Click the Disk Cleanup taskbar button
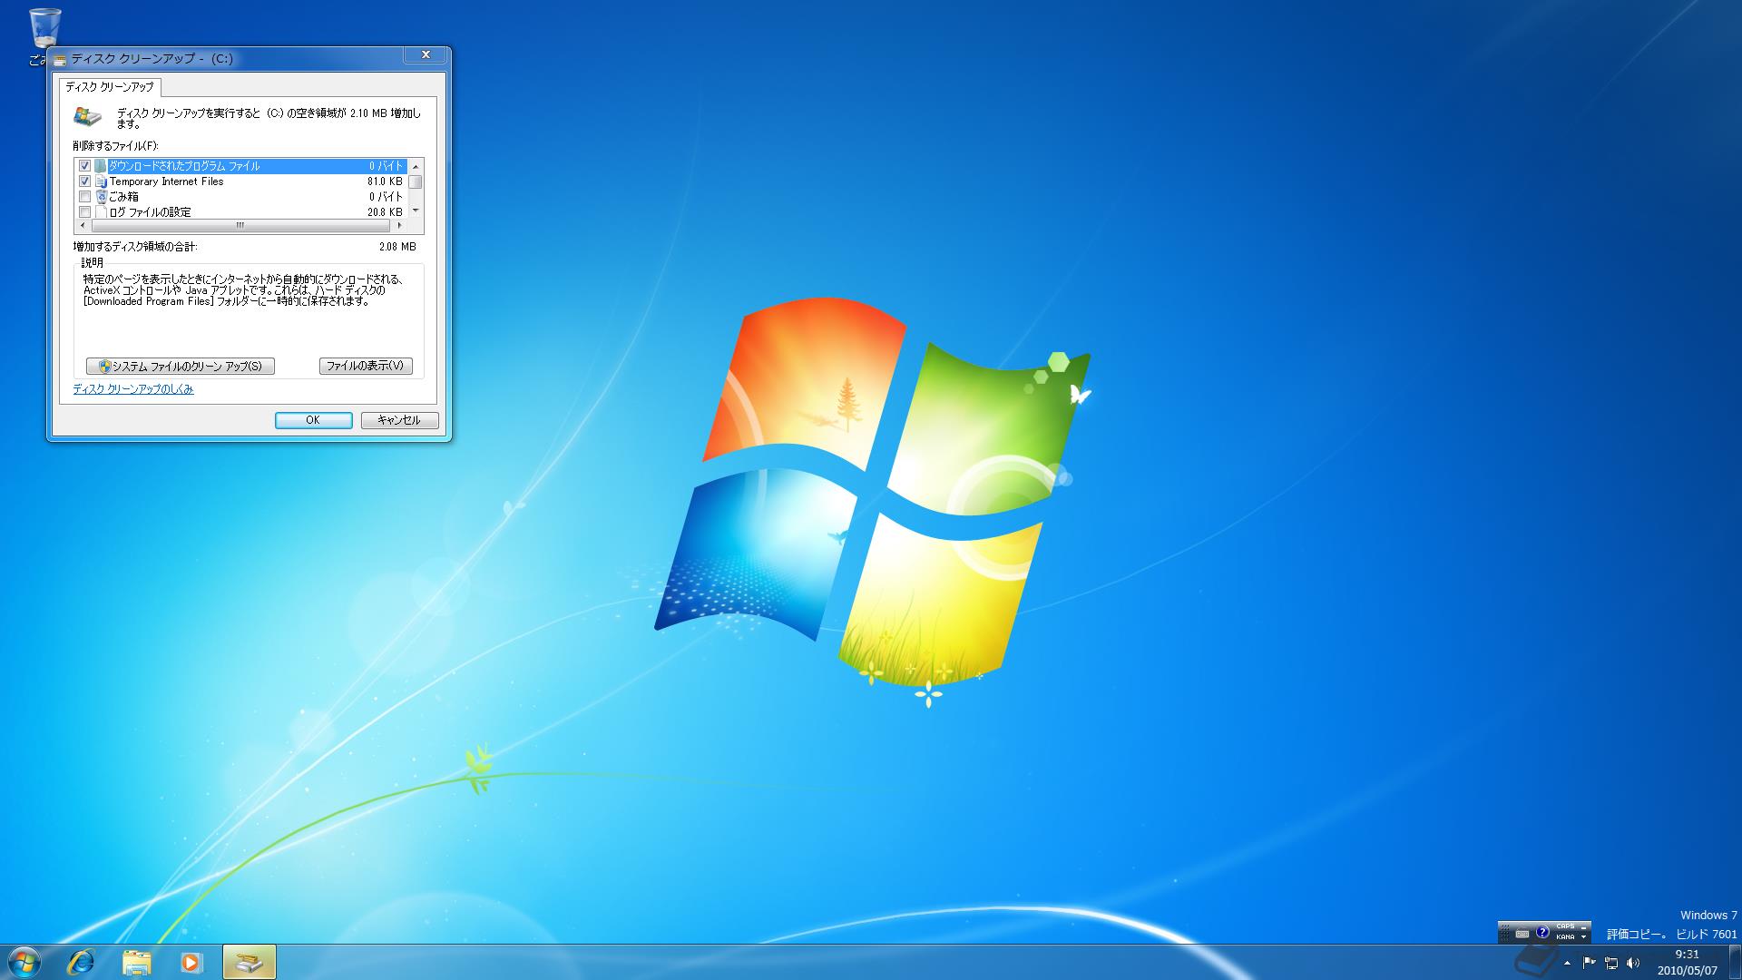Image resolution: width=1742 pixels, height=980 pixels. pyautogui.click(x=249, y=962)
